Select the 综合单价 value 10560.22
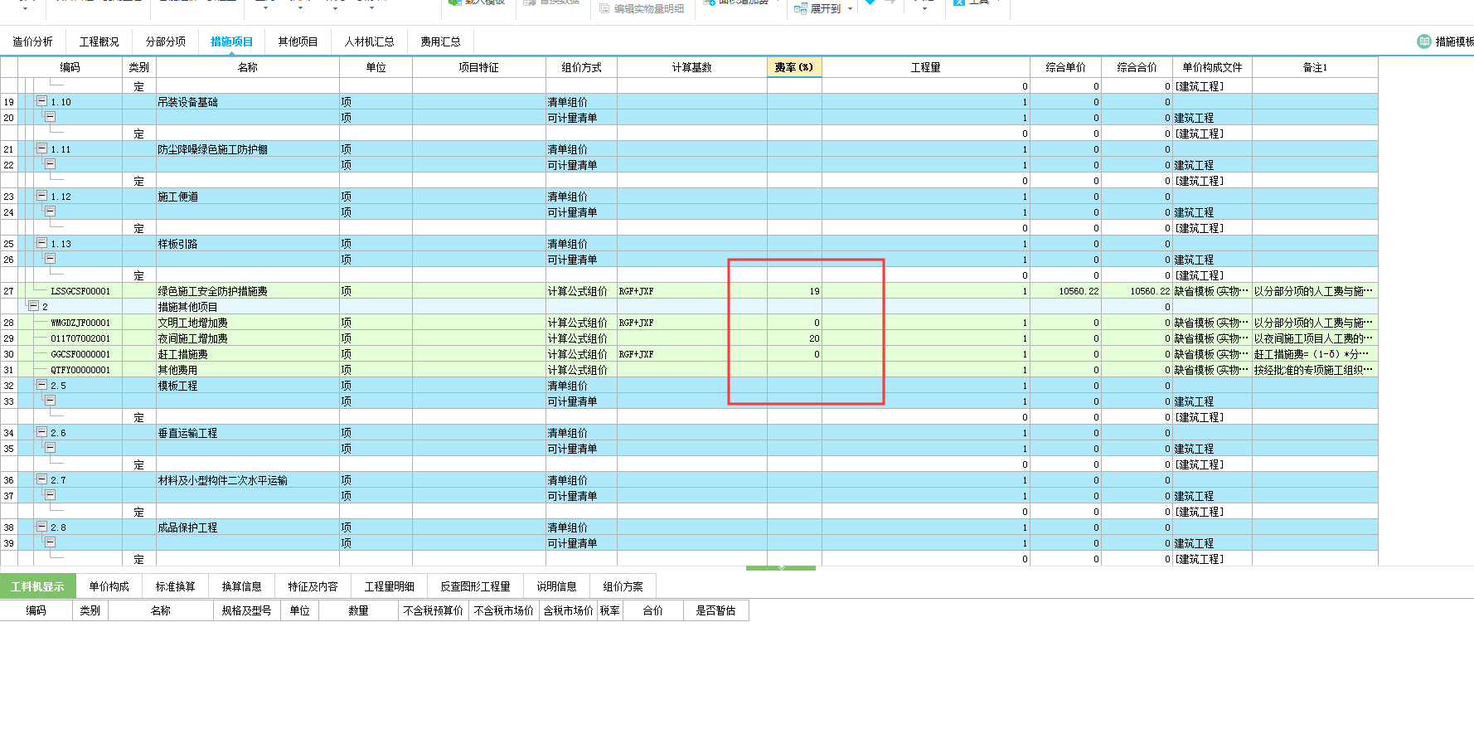The image size is (1474, 729). point(1065,291)
